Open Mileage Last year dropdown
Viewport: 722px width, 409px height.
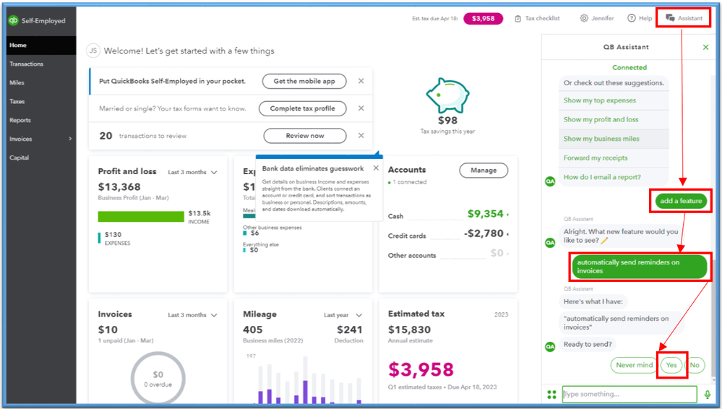pos(343,315)
